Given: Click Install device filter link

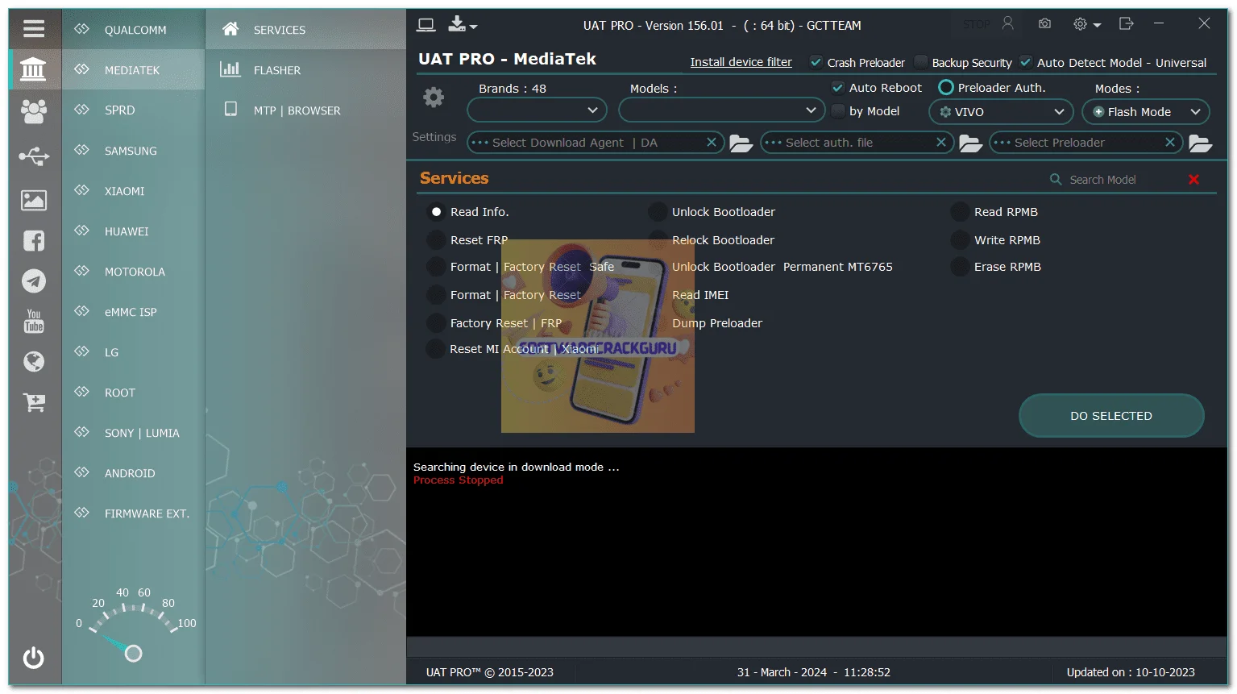Looking at the screenshot, I should click(x=741, y=62).
